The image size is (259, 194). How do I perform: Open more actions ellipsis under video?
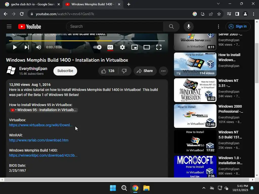click(x=163, y=71)
